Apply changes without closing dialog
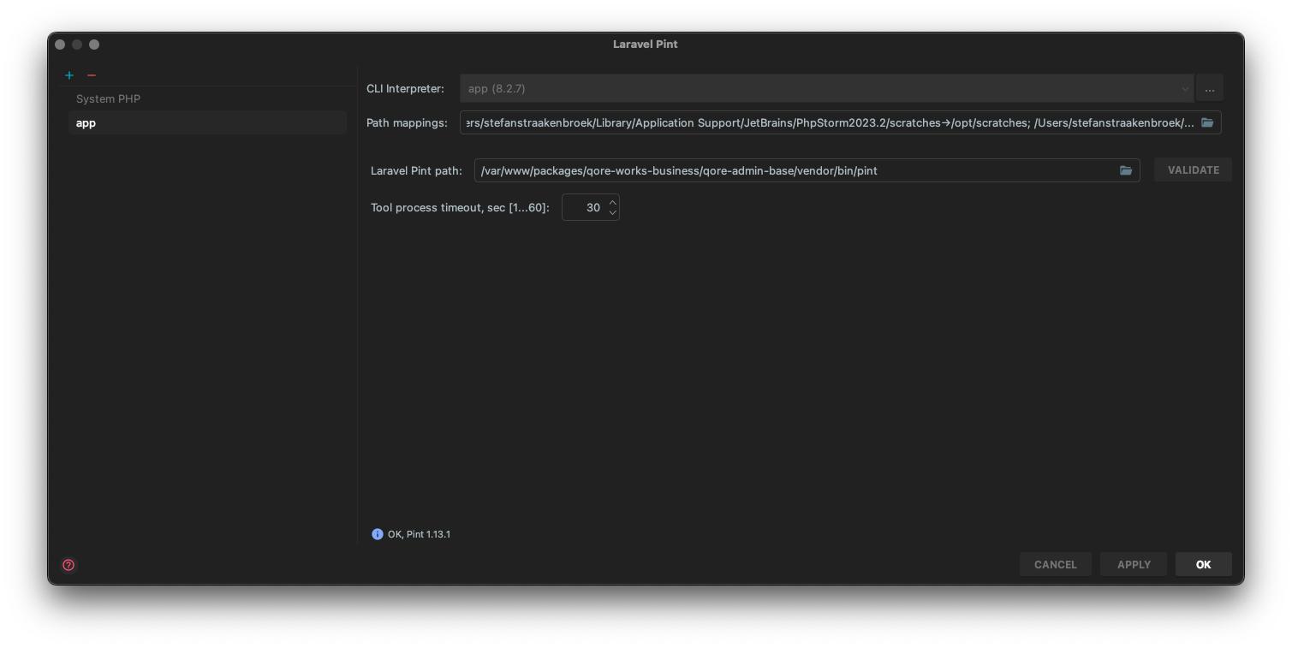 (1133, 564)
